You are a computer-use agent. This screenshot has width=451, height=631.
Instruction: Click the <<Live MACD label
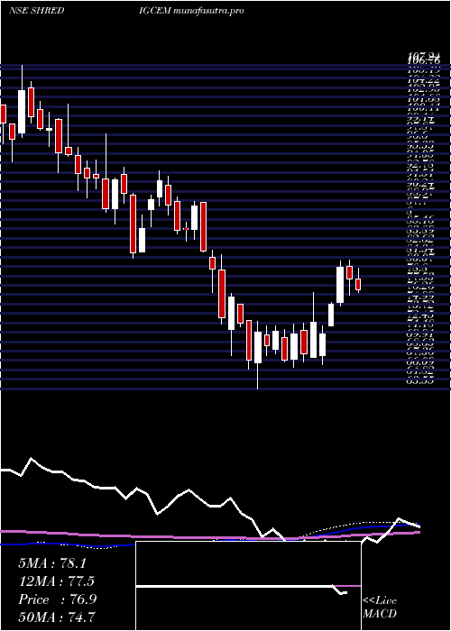(x=380, y=608)
